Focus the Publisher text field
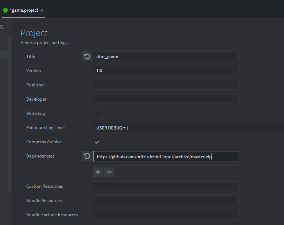Screen dimensions: 284x225 [166, 85]
